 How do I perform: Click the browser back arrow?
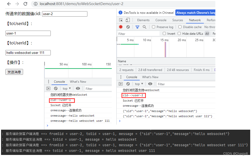coord(9,4)
